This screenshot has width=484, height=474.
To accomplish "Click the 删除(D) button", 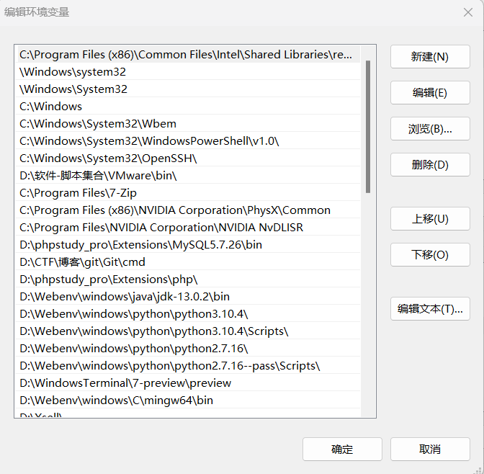I will (x=430, y=165).
